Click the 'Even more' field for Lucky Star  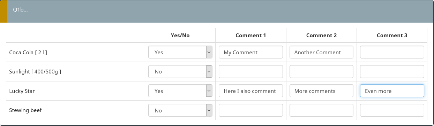392,91
